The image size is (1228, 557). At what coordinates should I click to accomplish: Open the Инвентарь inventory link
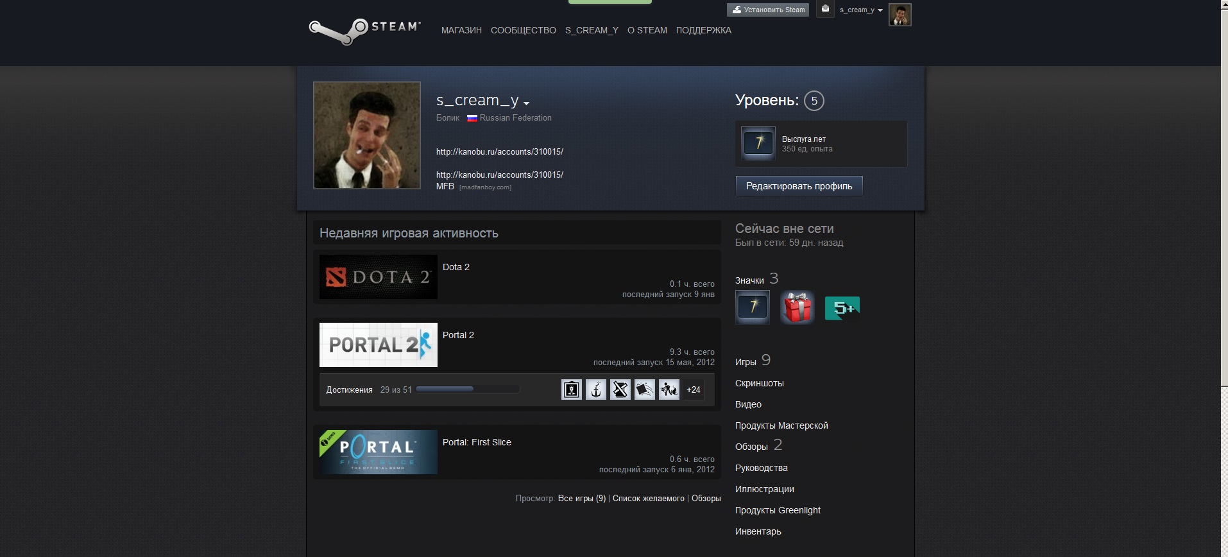tap(758, 531)
